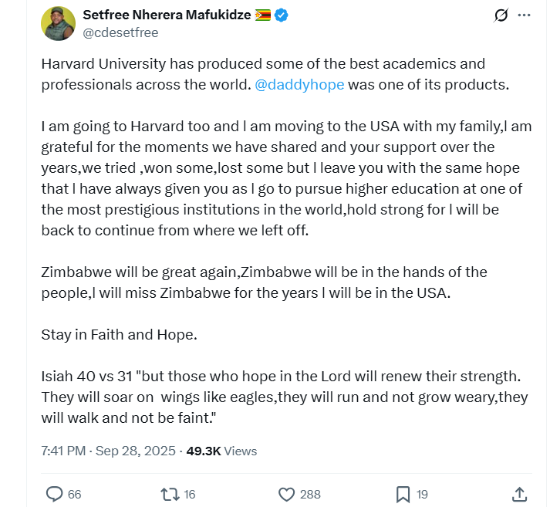
Task: Open the three-dot More options menu
Action: [527, 16]
